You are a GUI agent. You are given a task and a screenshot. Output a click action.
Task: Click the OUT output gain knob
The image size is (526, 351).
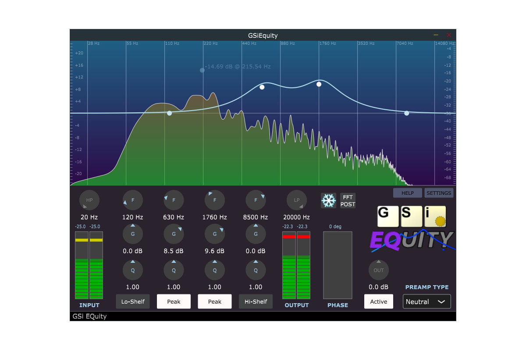point(379,270)
